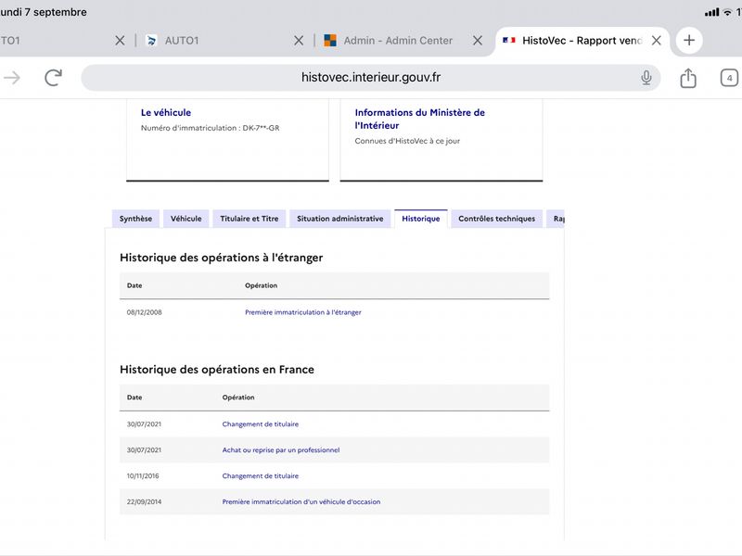Open the share sheet icon

(x=688, y=78)
